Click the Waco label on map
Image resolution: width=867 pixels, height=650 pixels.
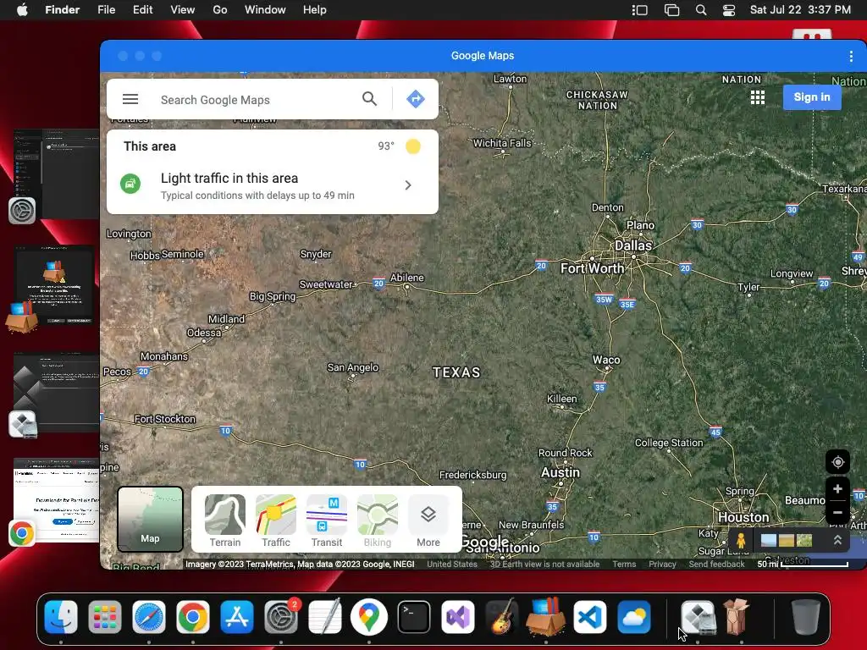pyautogui.click(x=606, y=360)
